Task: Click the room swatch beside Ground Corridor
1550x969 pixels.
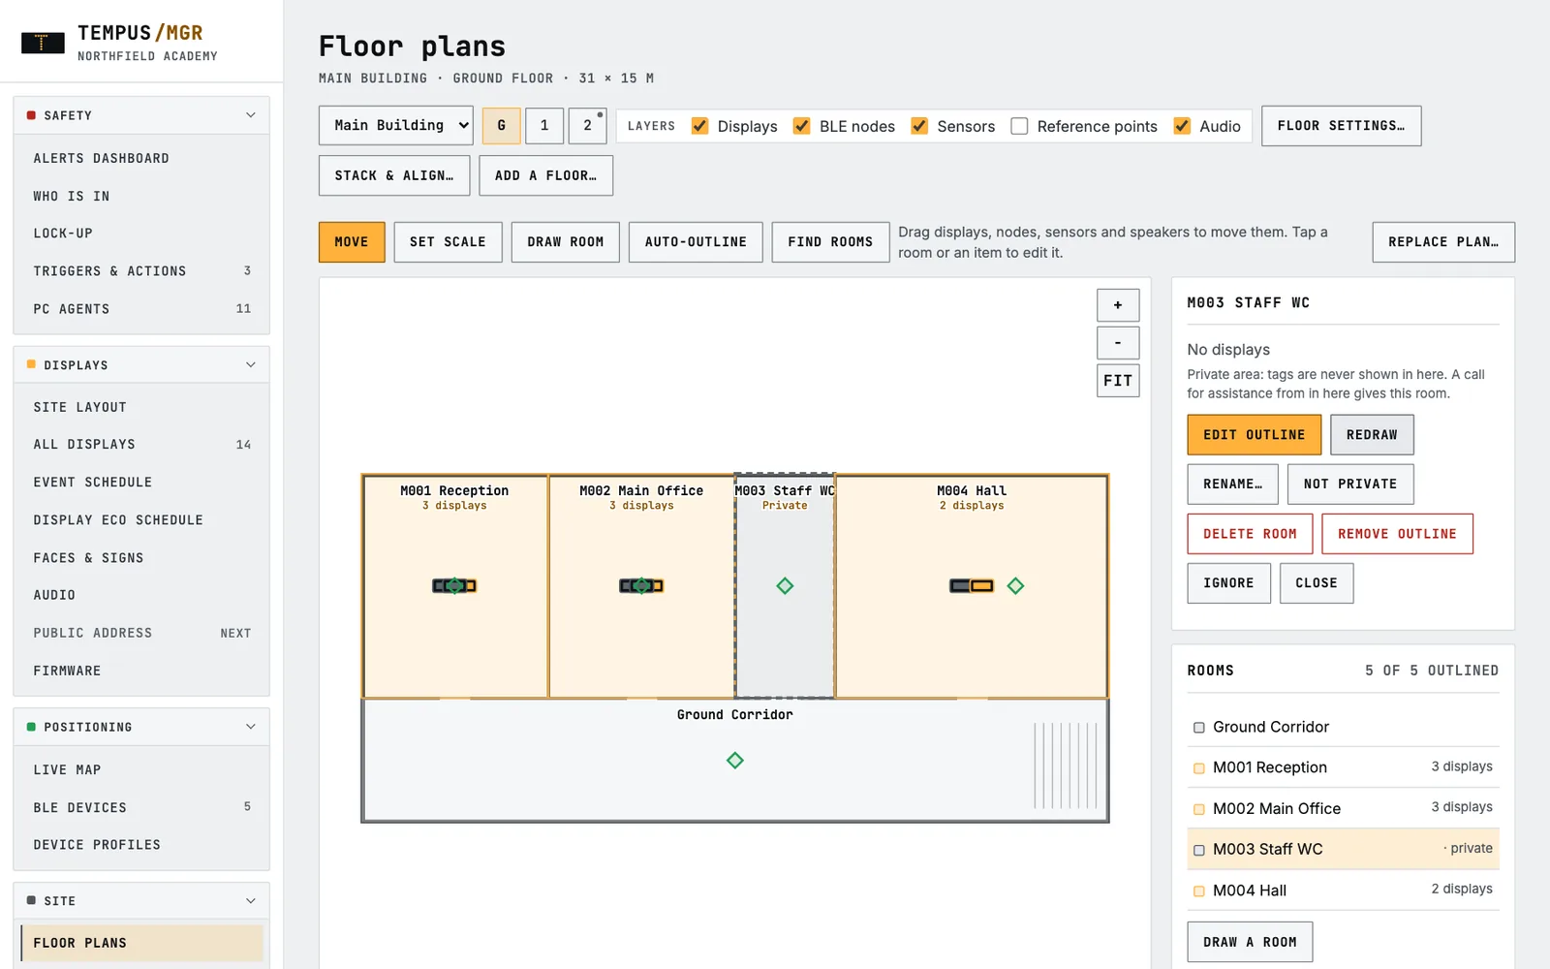Action: click(x=1199, y=728)
